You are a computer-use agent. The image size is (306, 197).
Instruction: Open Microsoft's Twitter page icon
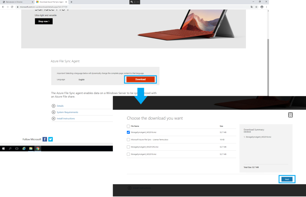coord(51,139)
